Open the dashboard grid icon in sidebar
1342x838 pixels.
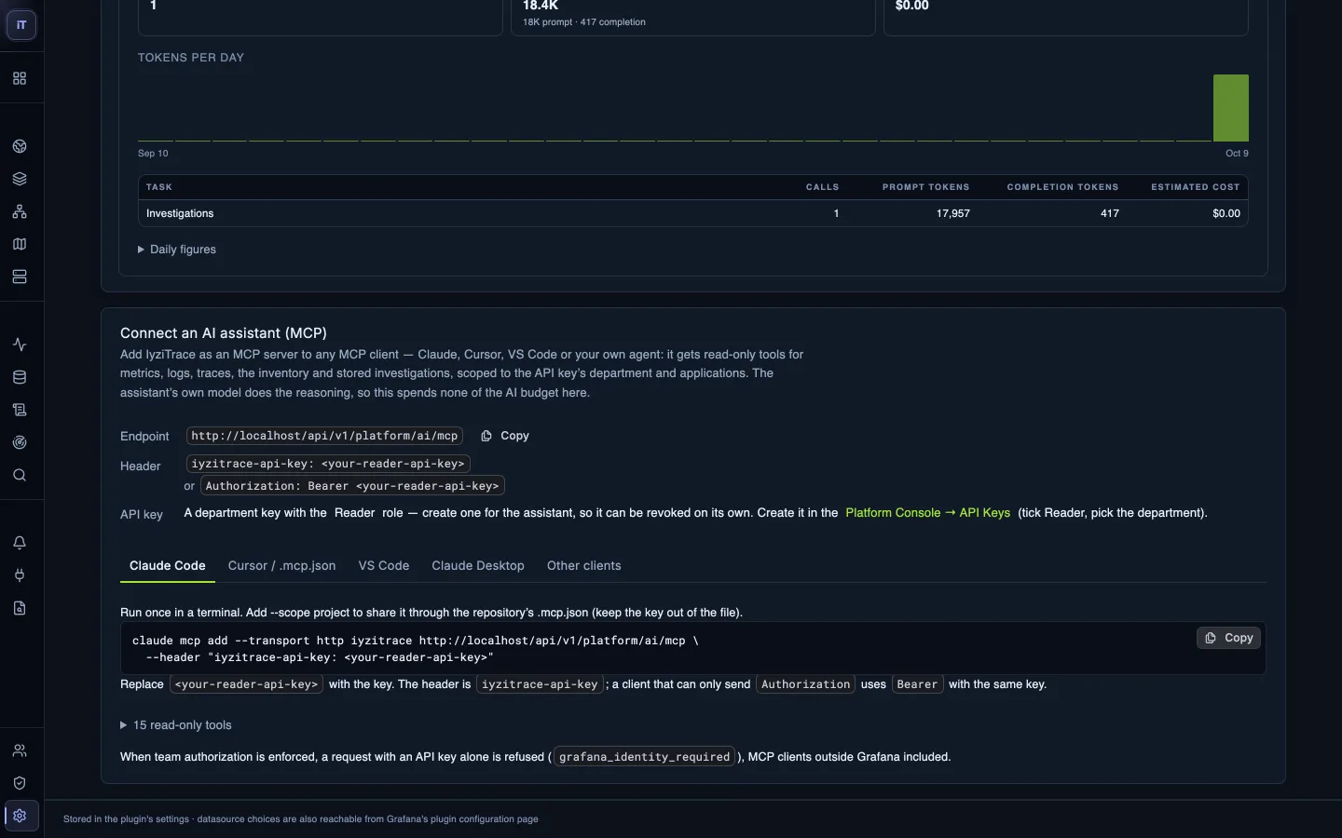tap(20, 78)
